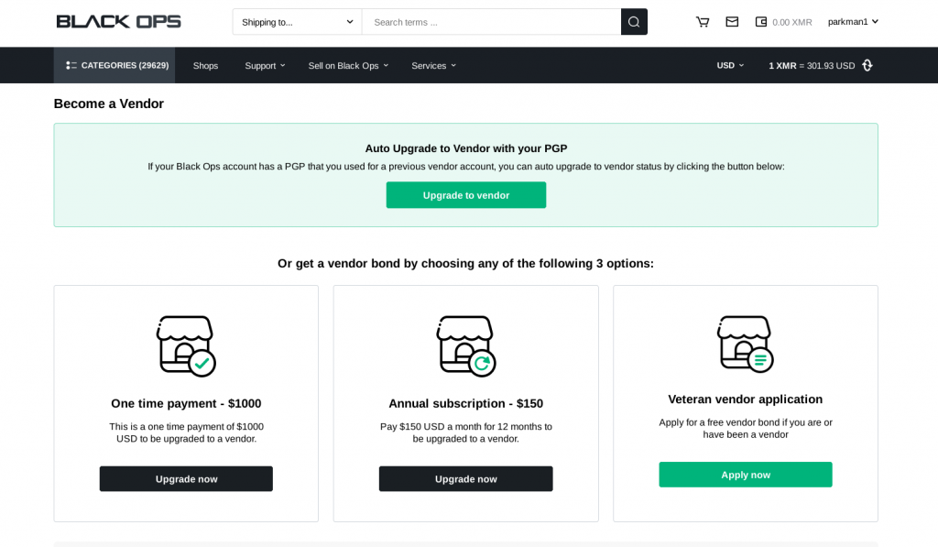Click the wallet balance icon
This screenshot has height=547, width=938.
761,22
